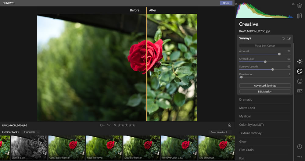Adjust the Penetration slider handle
Image resolution: width=305 pixels, height=161 pixels.
click(241, 77)
